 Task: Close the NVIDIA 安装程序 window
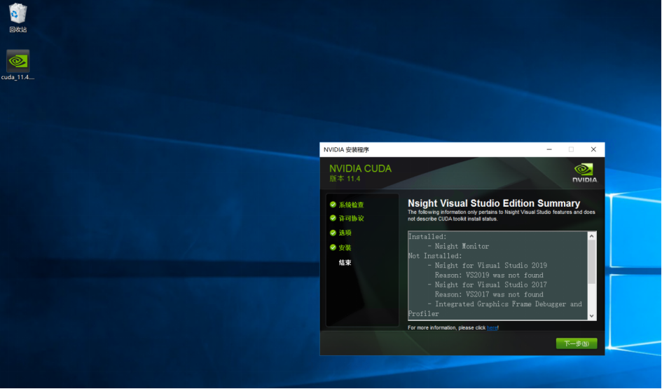point(593,149)
